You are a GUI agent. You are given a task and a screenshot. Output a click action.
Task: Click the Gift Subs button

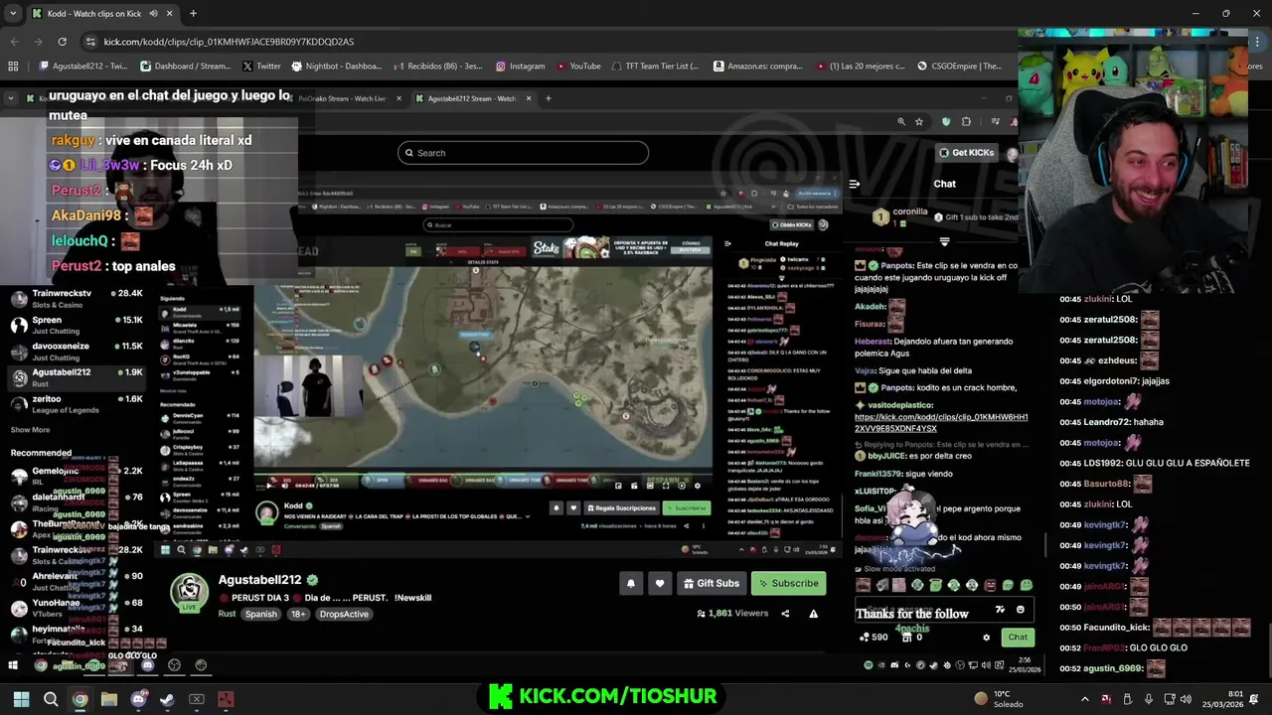click(711, 584)
